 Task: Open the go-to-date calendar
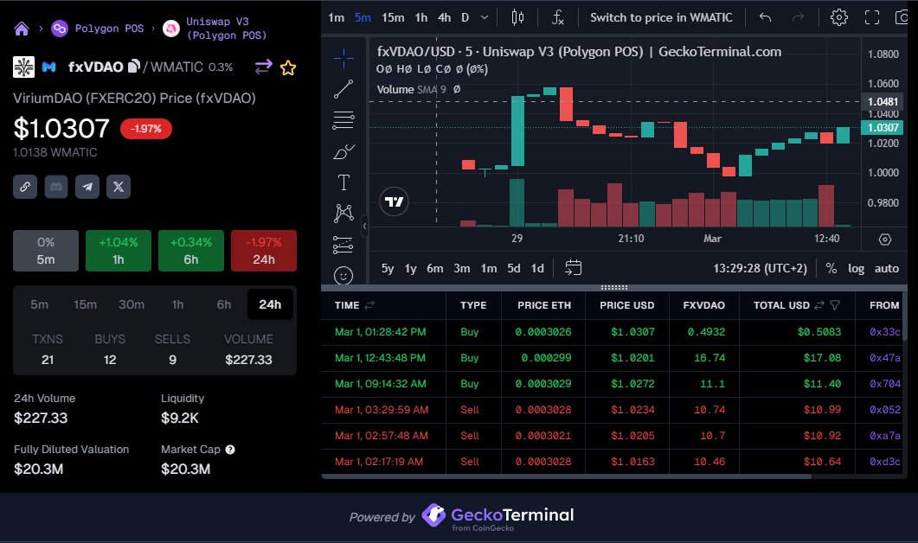[x=573, y=268]
